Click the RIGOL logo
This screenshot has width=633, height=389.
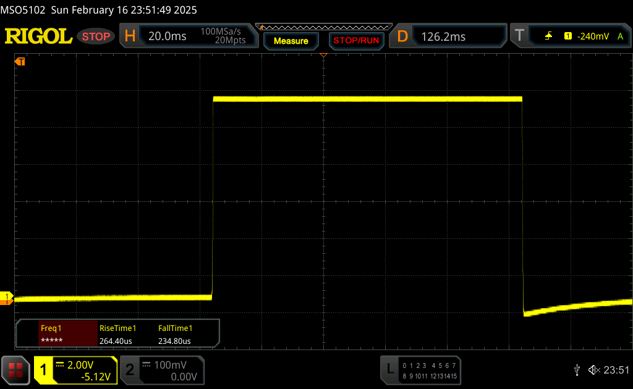[38, 36]
